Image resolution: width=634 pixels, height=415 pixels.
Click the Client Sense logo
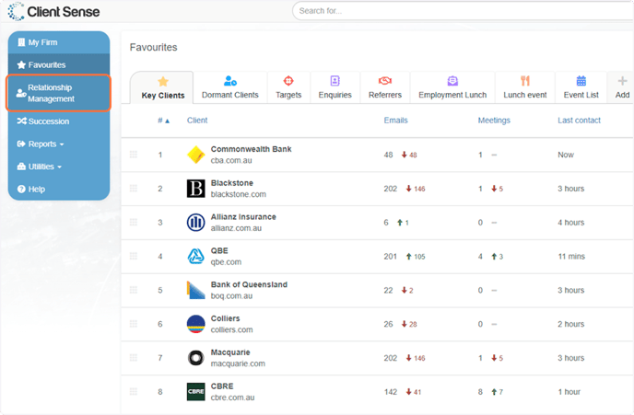click(53, 11)
